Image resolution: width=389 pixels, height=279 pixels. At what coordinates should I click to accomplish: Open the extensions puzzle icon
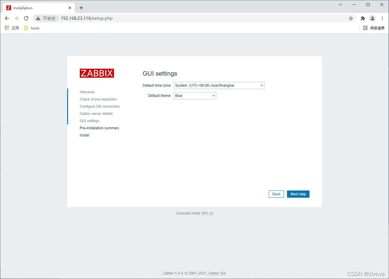(363, 18)
